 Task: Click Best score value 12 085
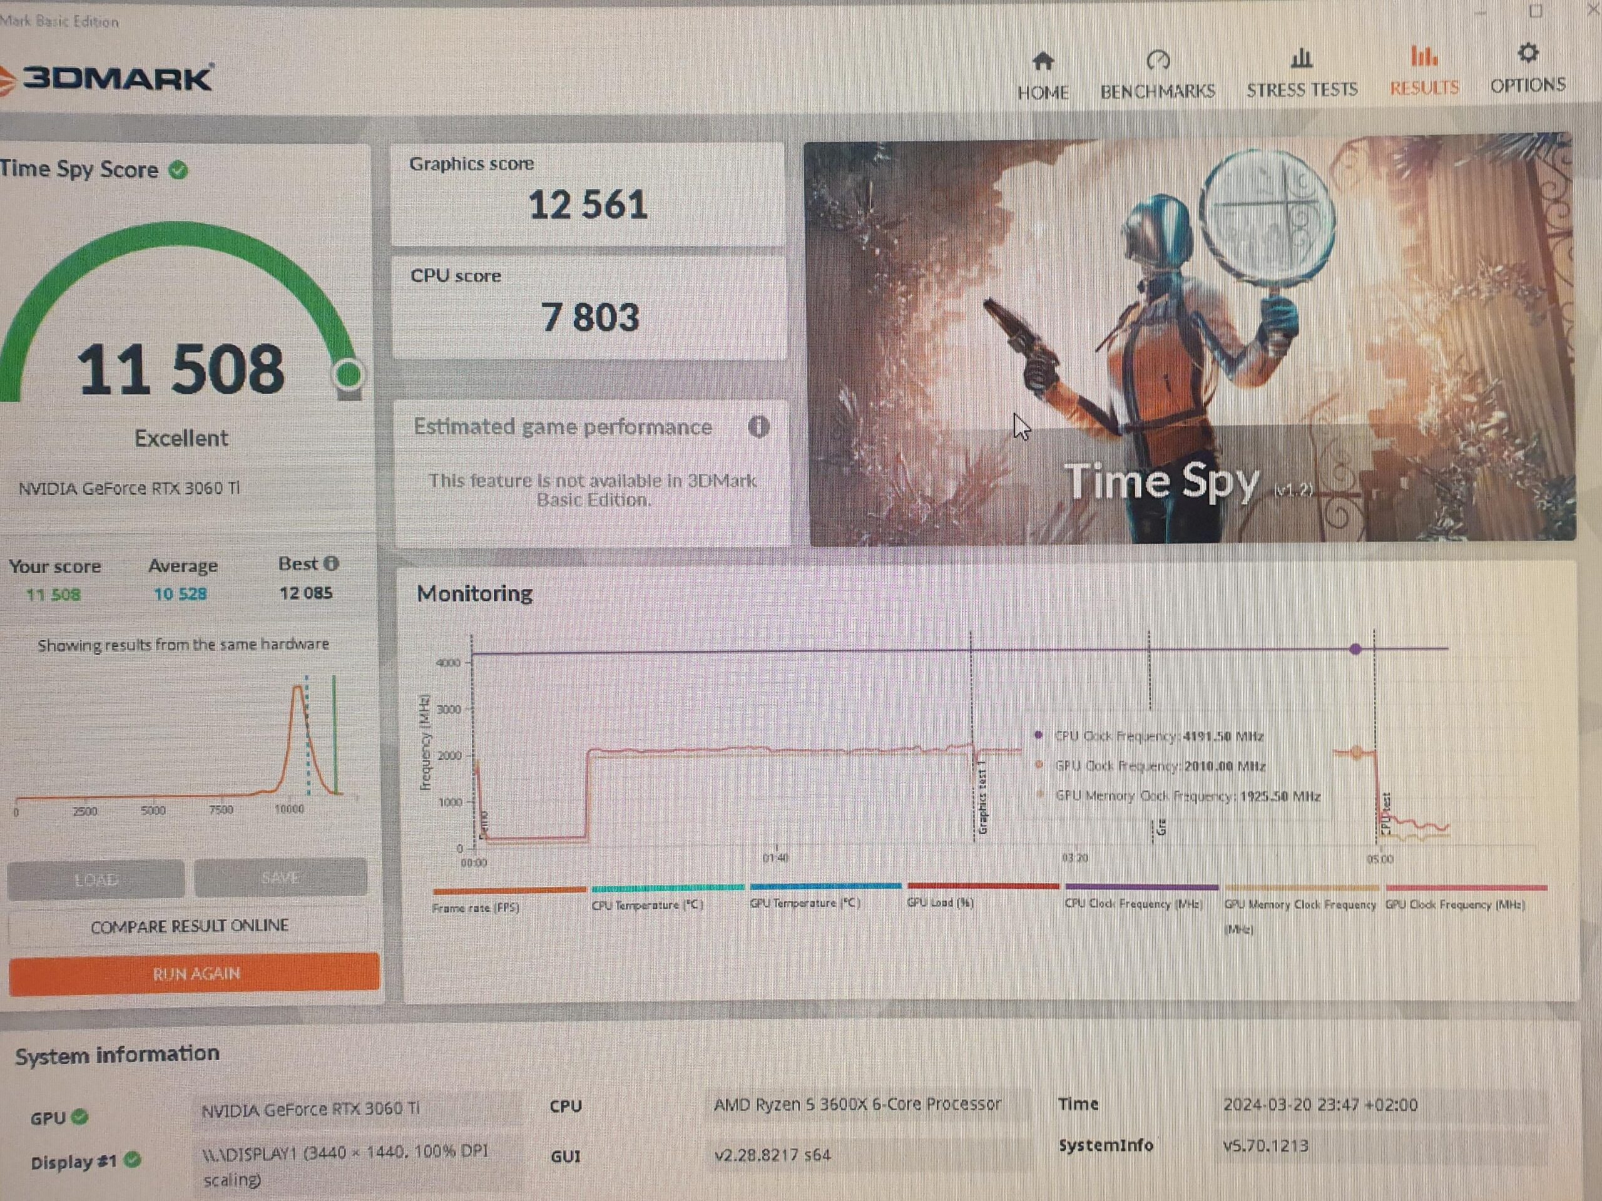coord(305,593)
